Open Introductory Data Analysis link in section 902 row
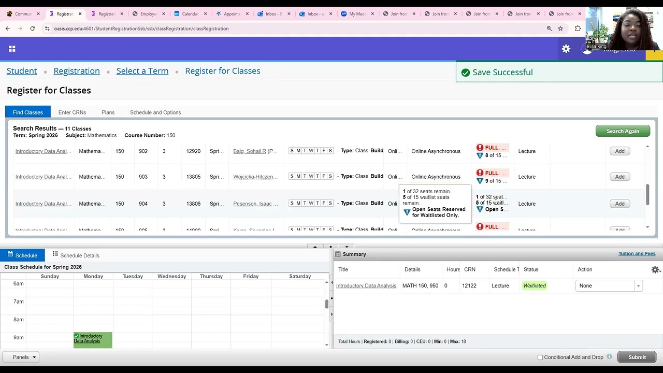The width and height of the screenshot is (663, 373). pyautogui.click(x=44, y=151)
